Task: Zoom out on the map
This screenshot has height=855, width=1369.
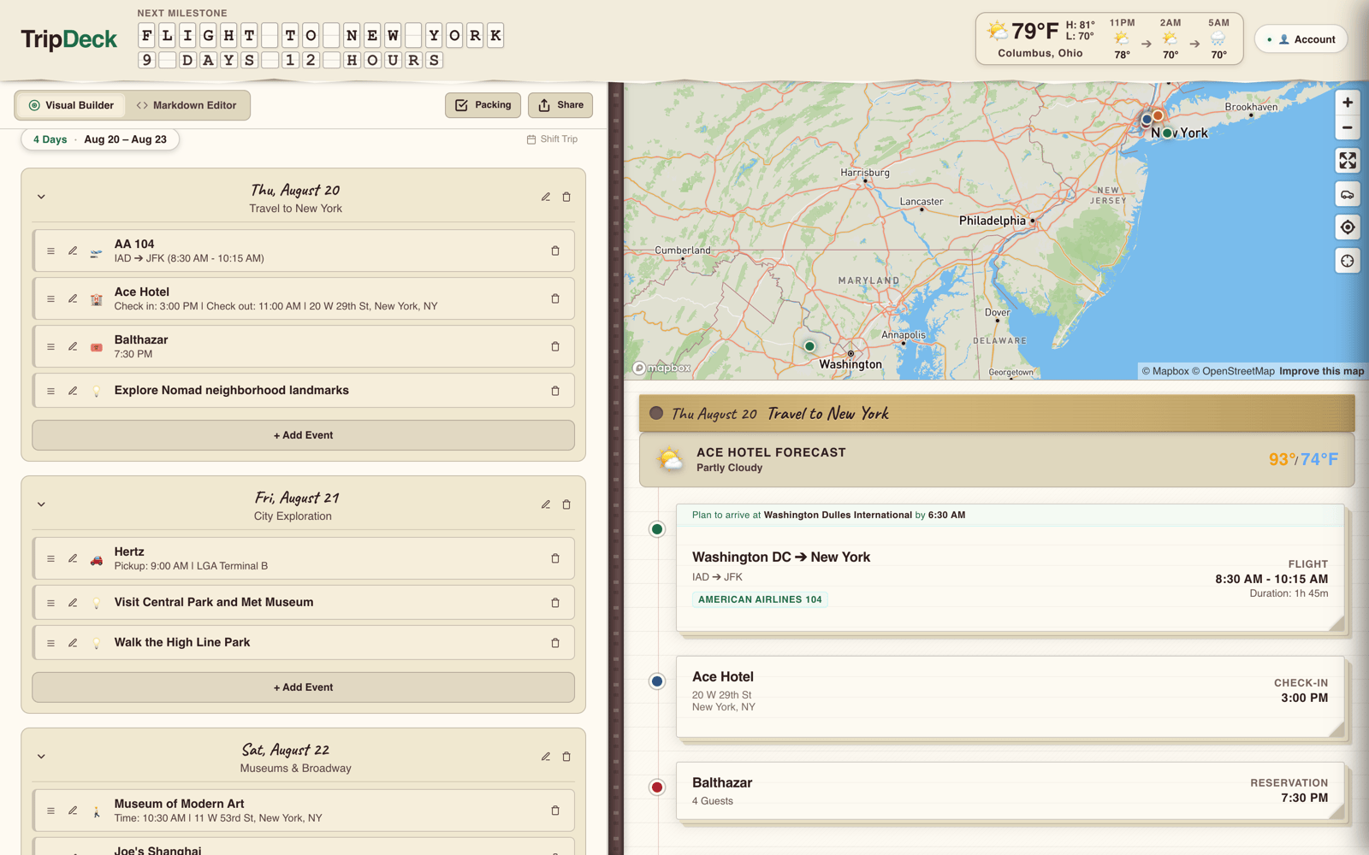Action: pos(1348,127)
